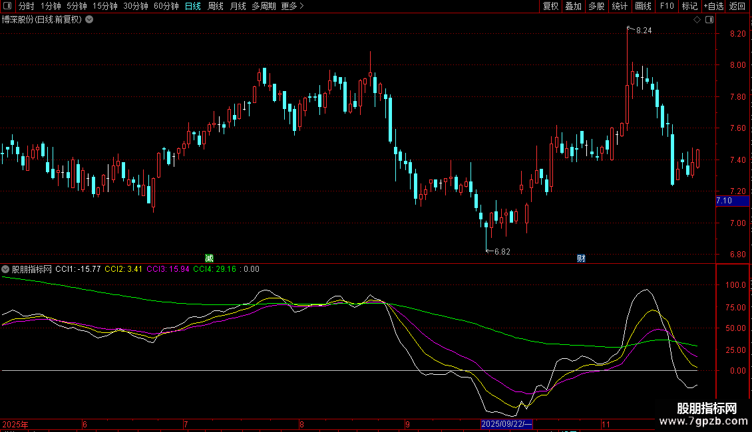752x432 pixels.
Task: Click the 返回 back button
Action: click(737, 7)
